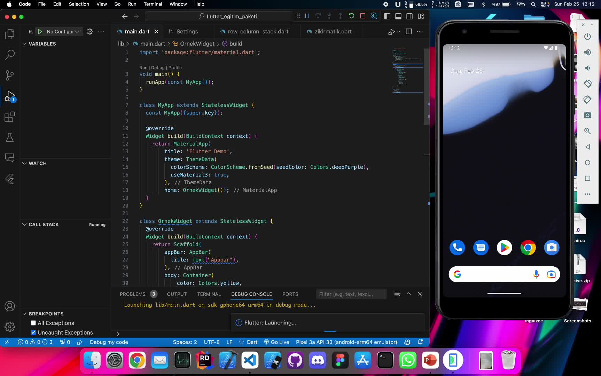The image size is (601, 376).
Task: Open the PROBLEMS panel tab
Action: pyautogui.click(x=133, y=294)
